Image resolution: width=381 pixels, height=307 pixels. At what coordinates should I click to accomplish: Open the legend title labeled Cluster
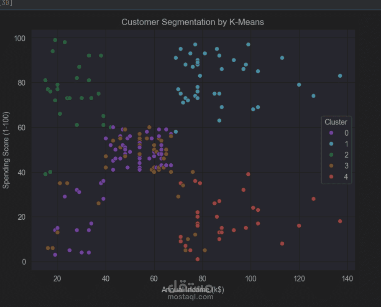pos(336,122)
